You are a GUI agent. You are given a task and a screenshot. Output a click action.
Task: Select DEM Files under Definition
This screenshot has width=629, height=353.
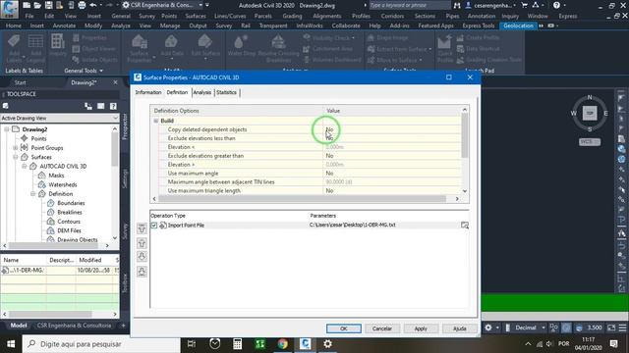pos(69,230)
